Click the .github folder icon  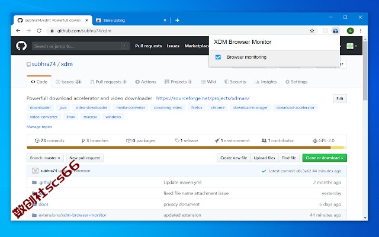34,182
